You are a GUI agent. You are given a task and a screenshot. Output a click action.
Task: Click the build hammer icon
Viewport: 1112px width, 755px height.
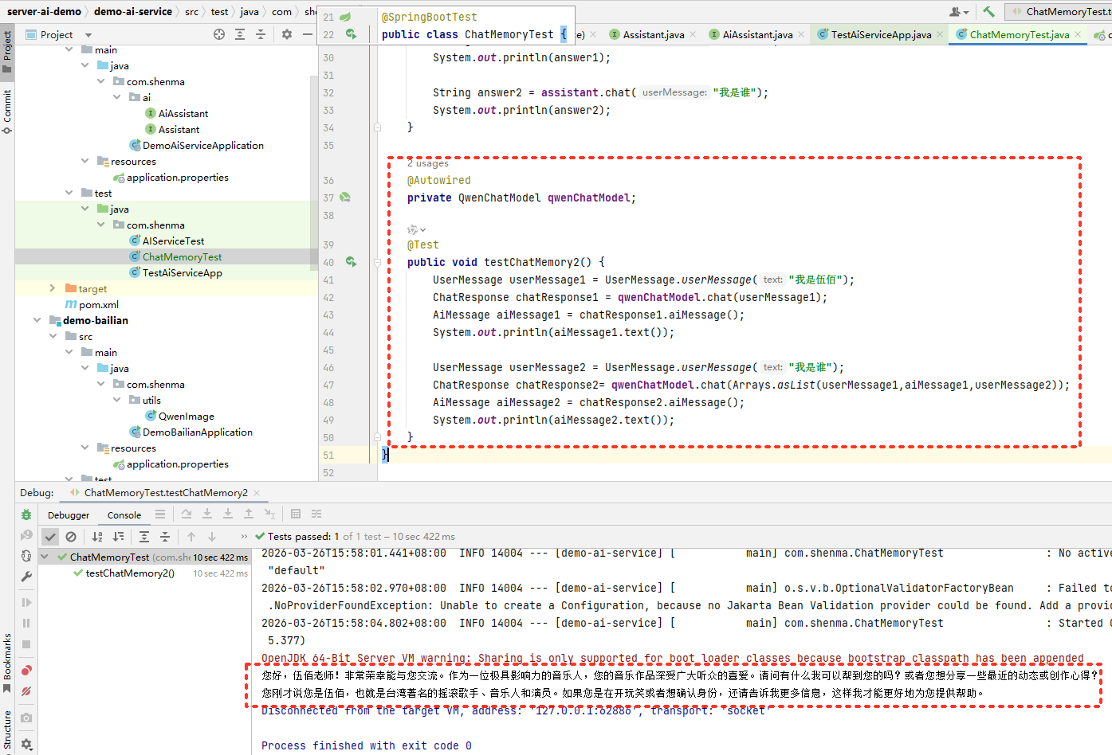click(x=988, y=11)
